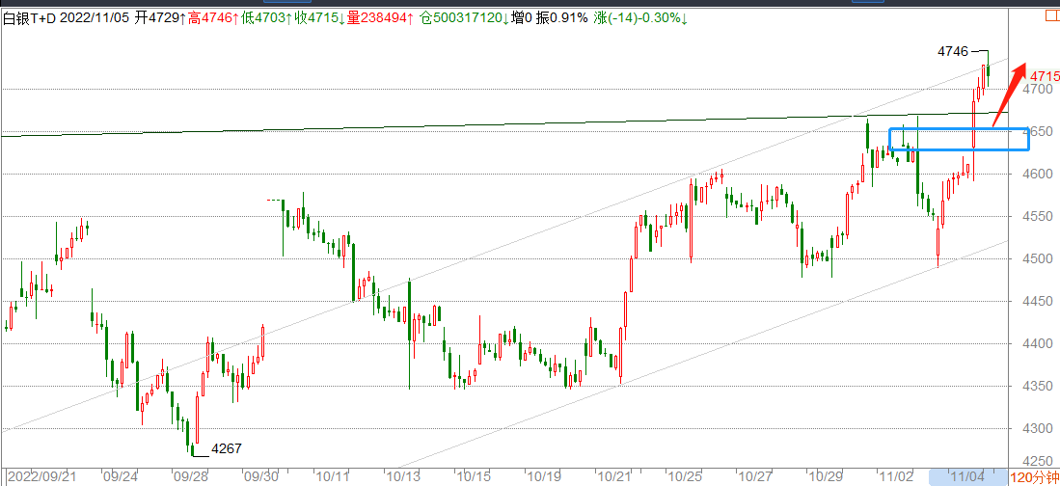1060x486 pixels.
Task: Click the red 4715 current price tag
Action: pyautogui.click(x=1045, y=75)
